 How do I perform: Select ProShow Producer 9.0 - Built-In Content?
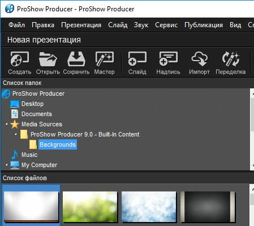pos(85,134)
